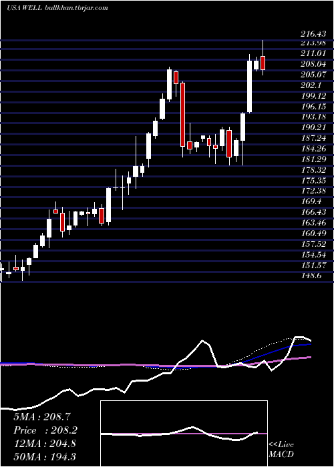Click inside the Live MACD inset chart

(x=184, y=434)
